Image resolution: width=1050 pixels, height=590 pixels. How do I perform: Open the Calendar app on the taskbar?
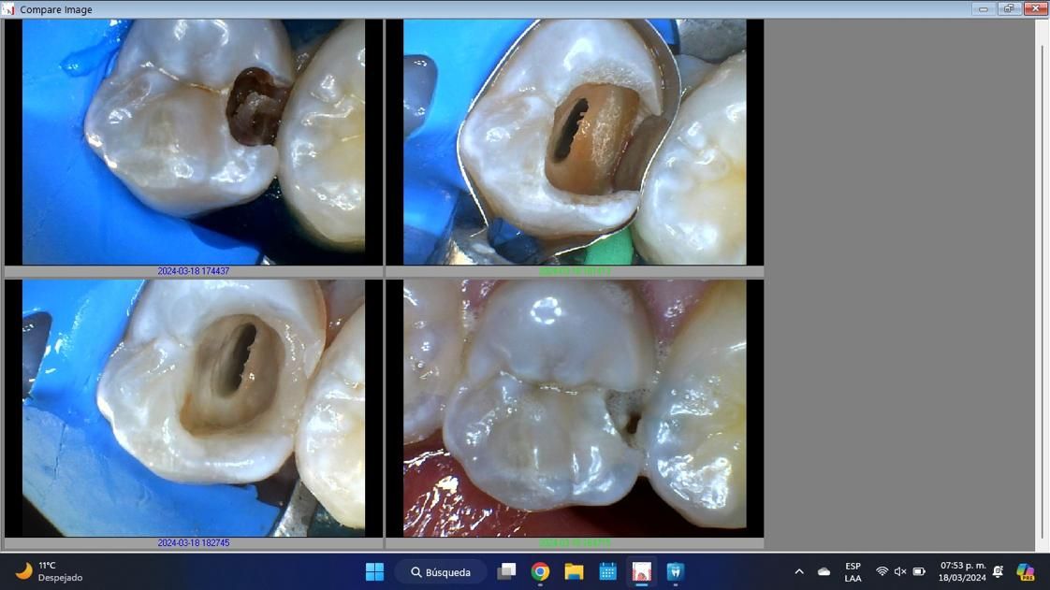[x=607, y=571]
